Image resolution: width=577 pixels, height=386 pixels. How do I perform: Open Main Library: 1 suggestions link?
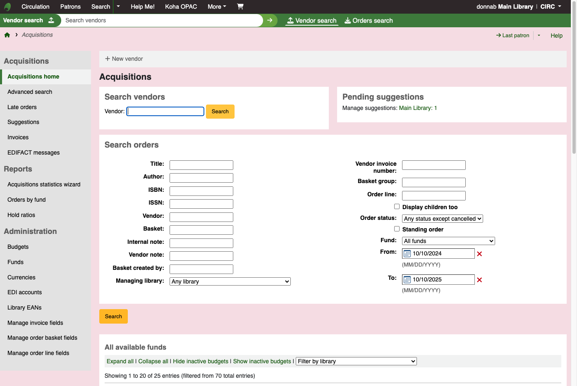click(x=418, y=108)
